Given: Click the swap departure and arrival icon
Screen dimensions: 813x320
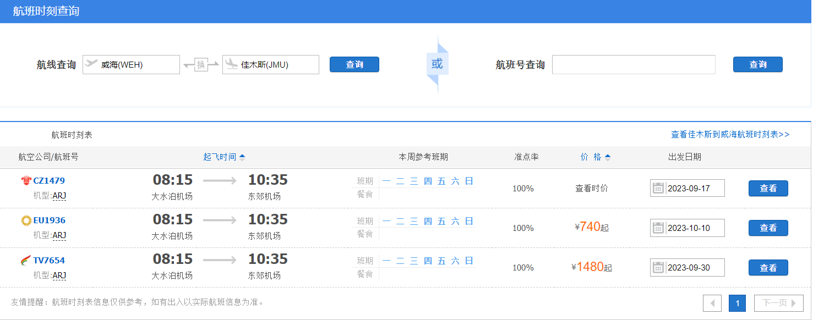Looking at the screenshot, I should tap(201, 65).
